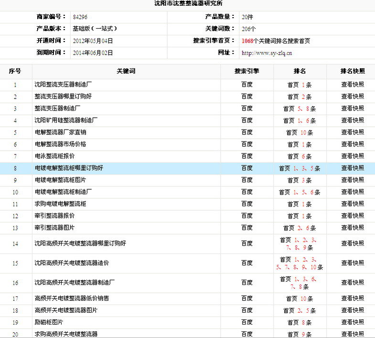This screenshot has width=375, height=338.
Task: Click the 排名 column header
Action: coord(300,71)
